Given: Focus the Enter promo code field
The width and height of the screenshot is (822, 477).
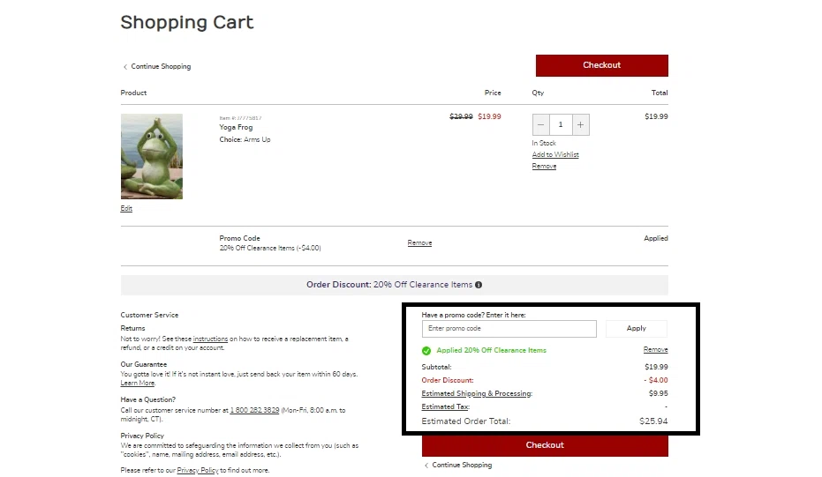Looking at the screenshot, I should 509,329.
